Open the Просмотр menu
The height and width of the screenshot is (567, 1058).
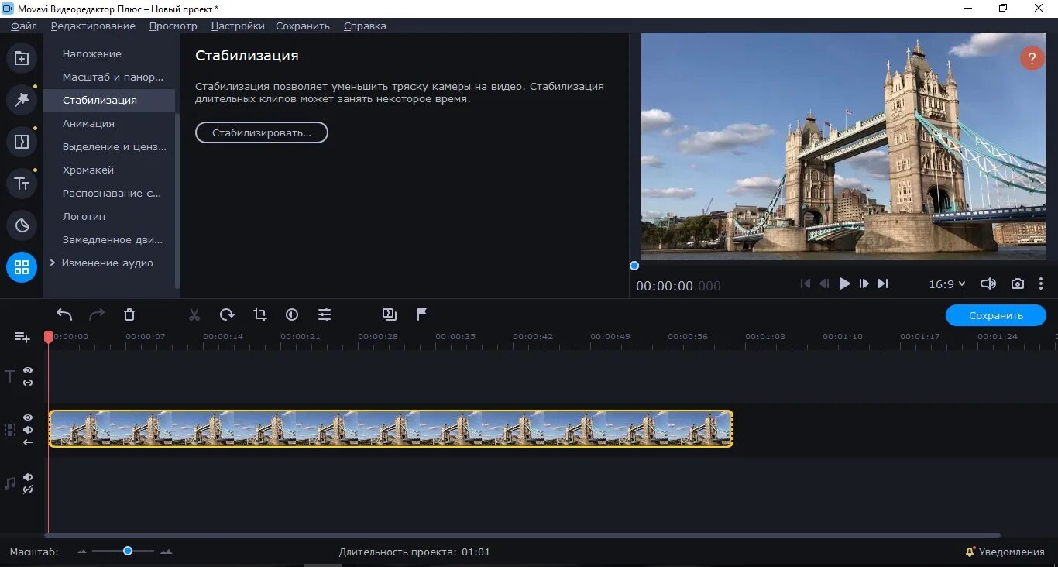[x=173, y=26]
